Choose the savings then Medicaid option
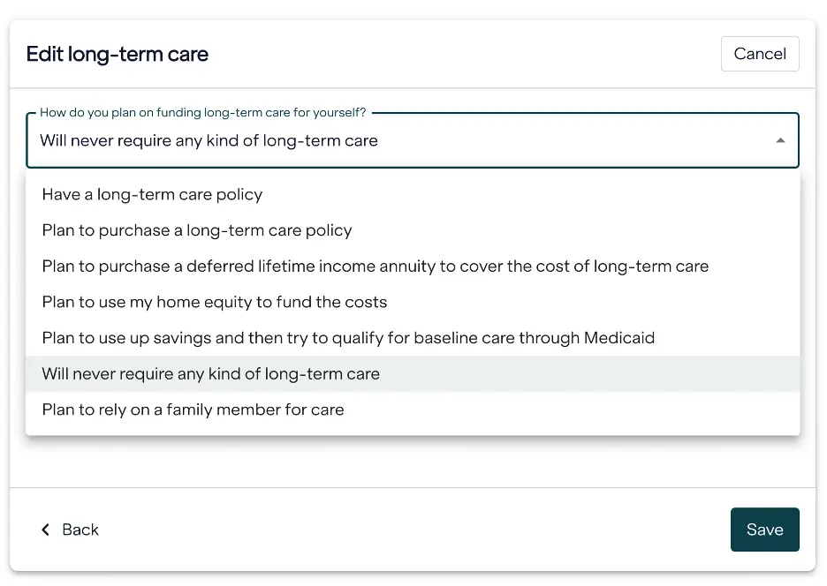This screenshot has height=586, width=827. [413, 338]
